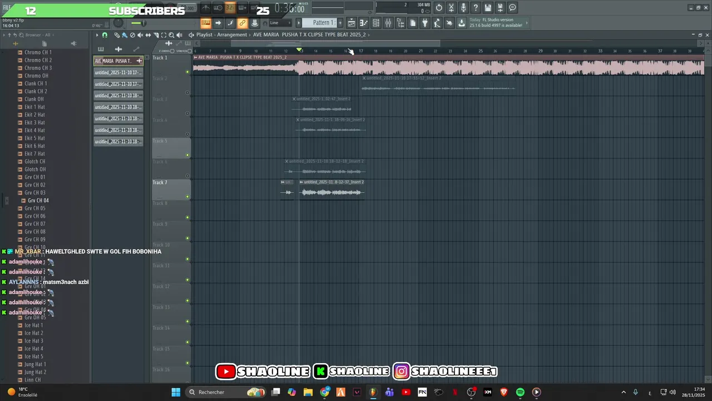
Task: Save project with the floppy disk icon
Action: point(488,7)
